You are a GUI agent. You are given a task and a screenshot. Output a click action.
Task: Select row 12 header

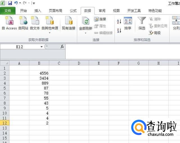pos(4,123)
